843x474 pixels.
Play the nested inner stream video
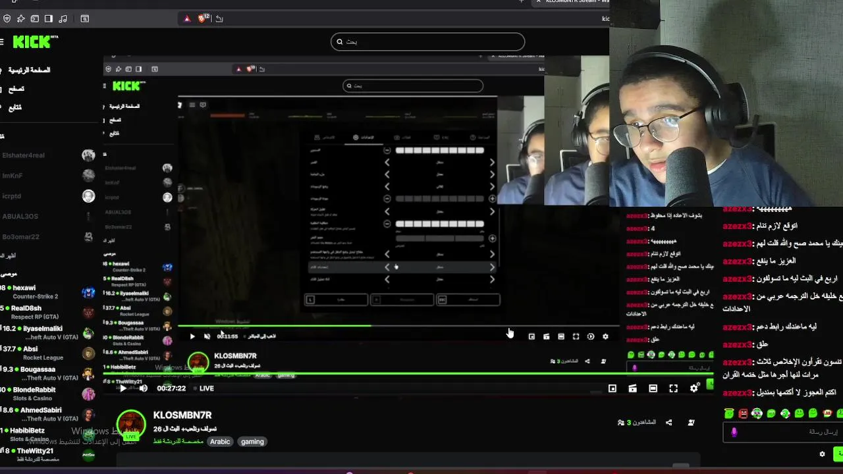point(192,336)
